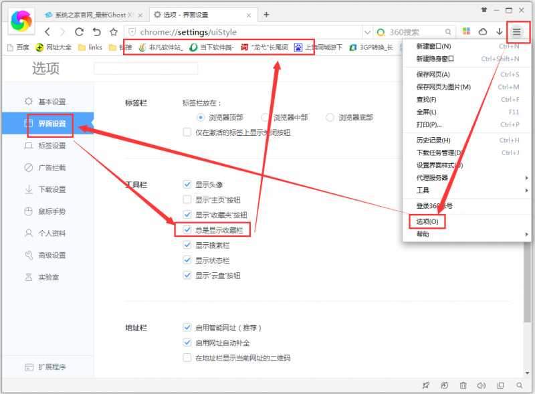Select 浏览器底部 radio button for tab bar
535x394 pixels.
(x=330, y=118)
